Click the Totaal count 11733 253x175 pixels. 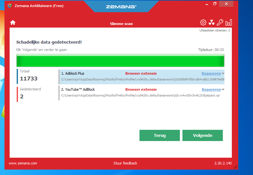pyautogui.click(x=29, y=79)
